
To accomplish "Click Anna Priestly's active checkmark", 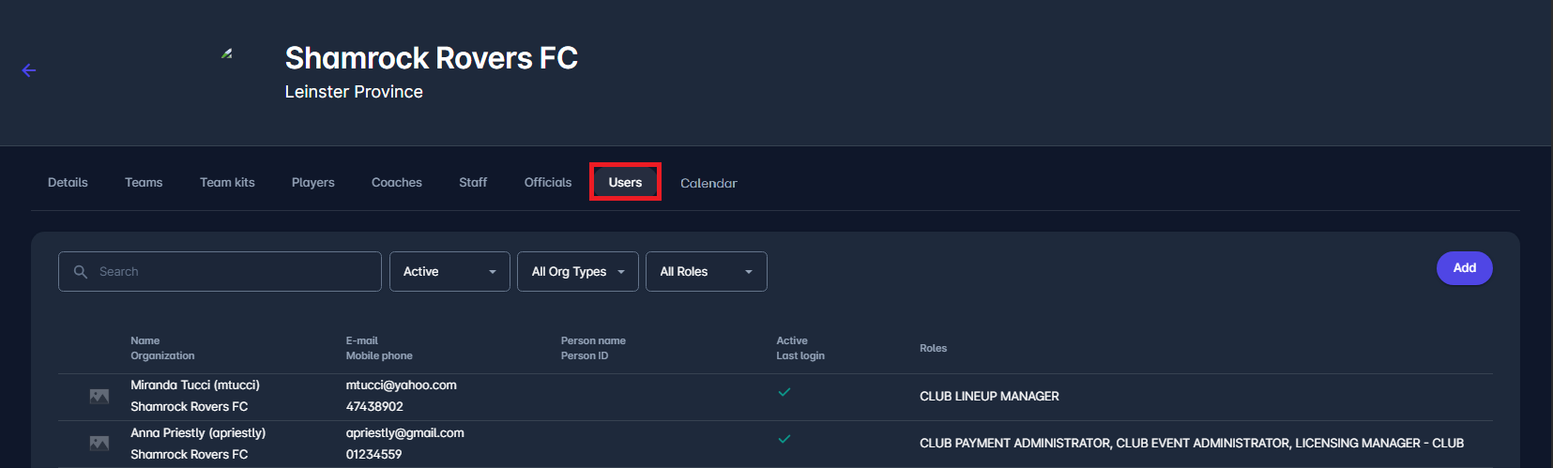I will point(784,439).
